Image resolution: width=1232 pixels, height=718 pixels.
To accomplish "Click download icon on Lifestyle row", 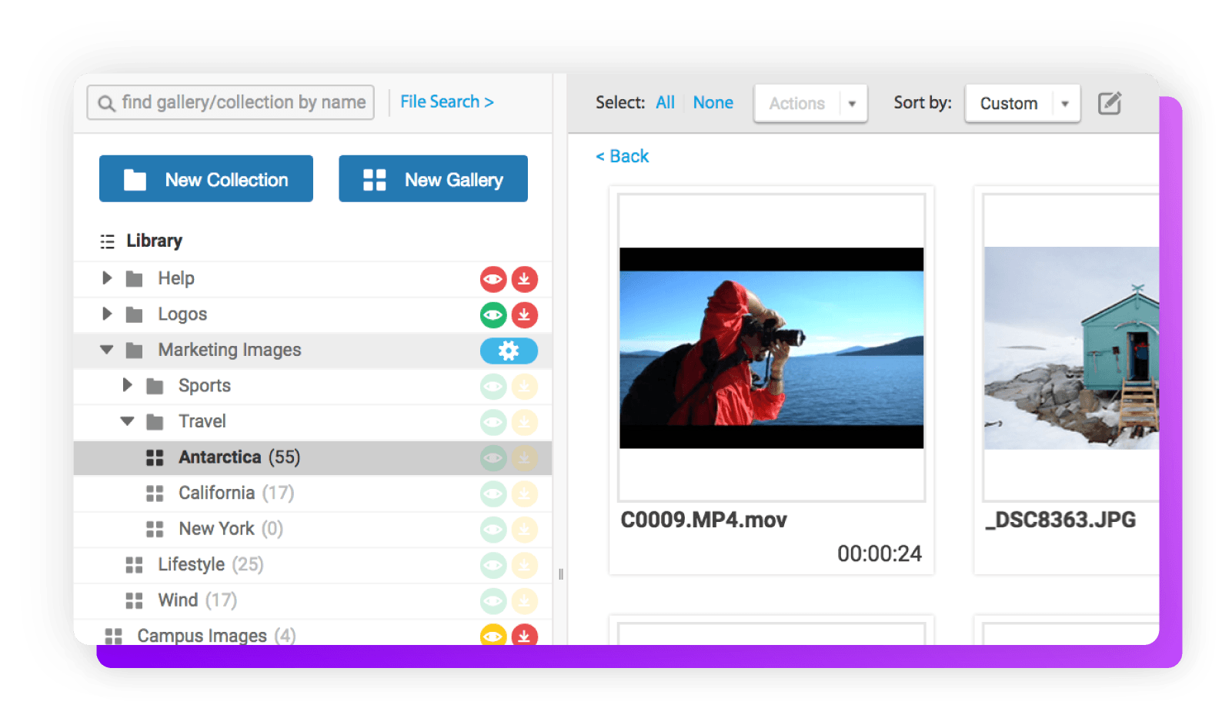I will pos(525,565).
